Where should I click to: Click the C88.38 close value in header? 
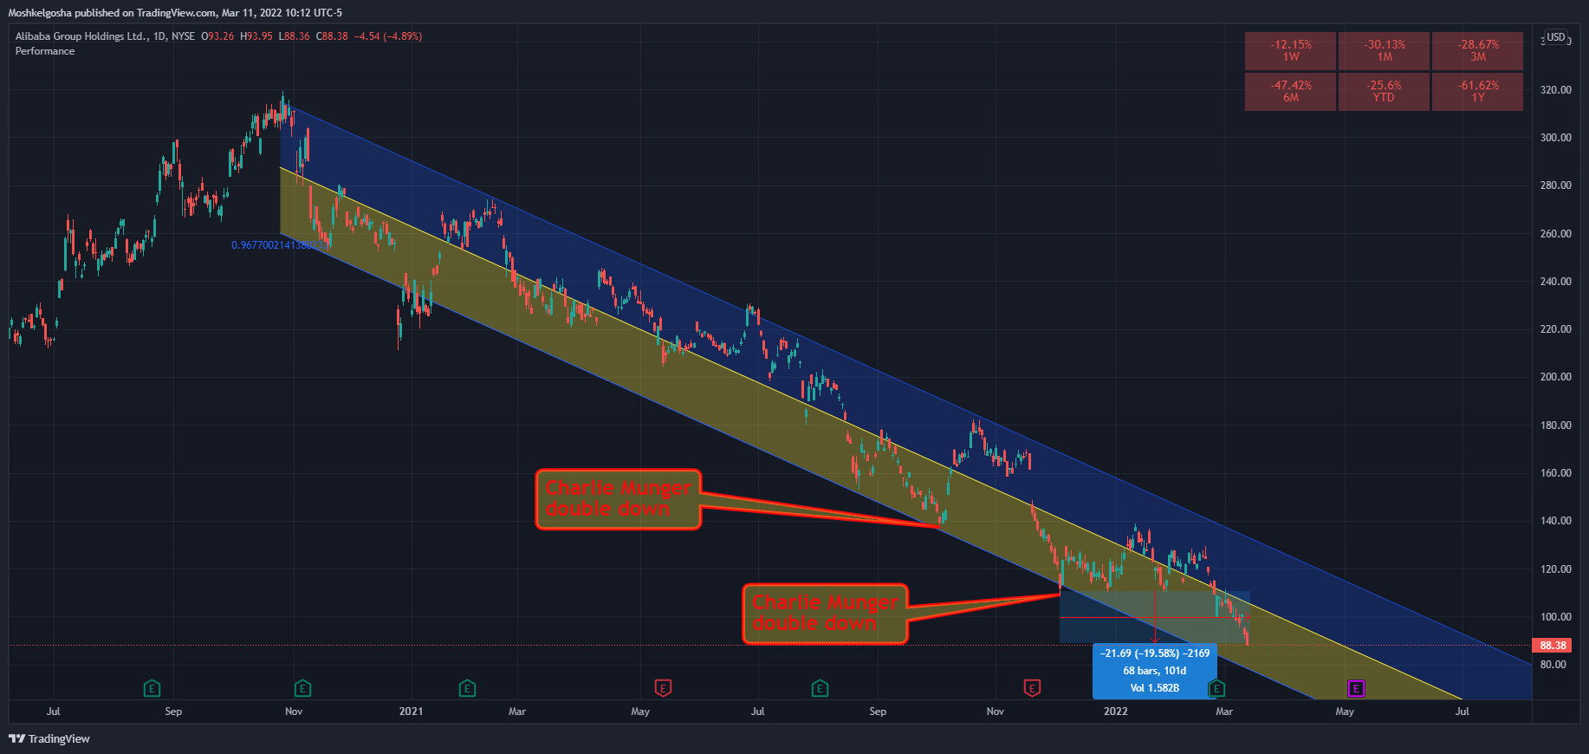pyautogui.click(x=332, y=36)
